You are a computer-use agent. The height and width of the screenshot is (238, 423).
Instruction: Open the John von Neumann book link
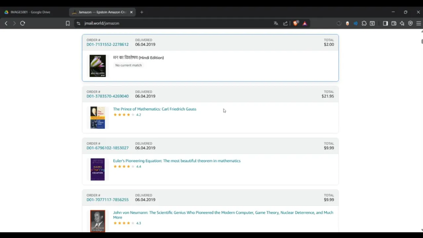pyautogui.click(x=223, y=213)
